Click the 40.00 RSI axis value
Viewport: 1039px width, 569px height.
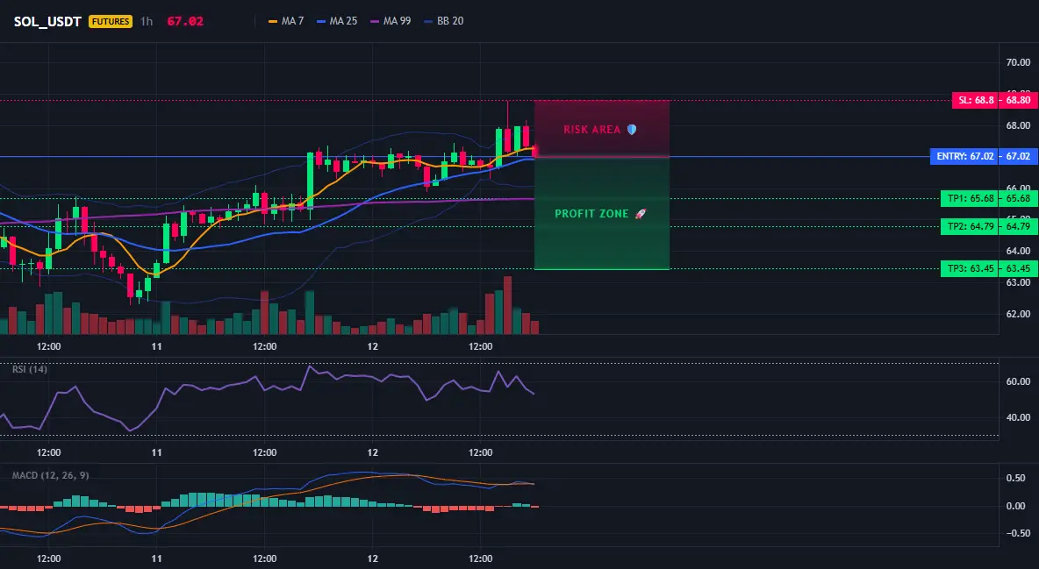tap(1018, 417)
